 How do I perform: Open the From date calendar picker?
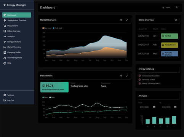coord(154,107)
